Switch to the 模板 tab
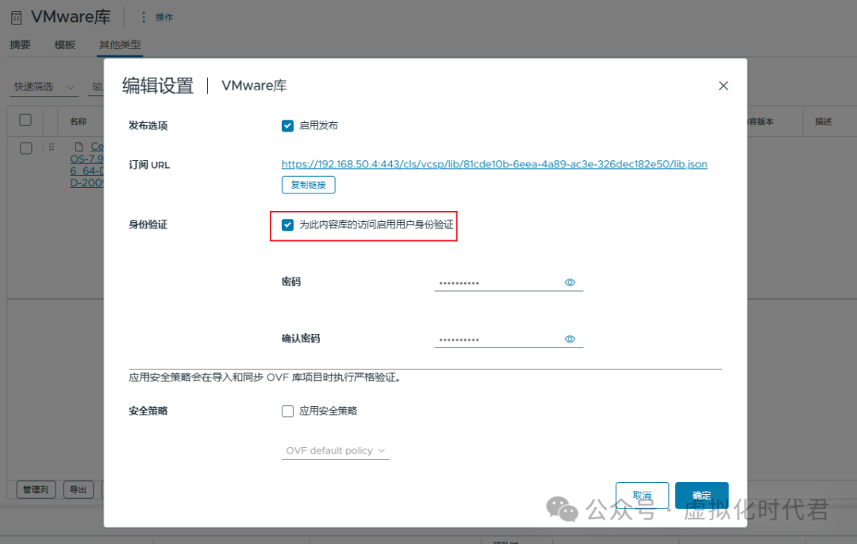Viewport: 857px width, 544px height. [x=64, y=44]
